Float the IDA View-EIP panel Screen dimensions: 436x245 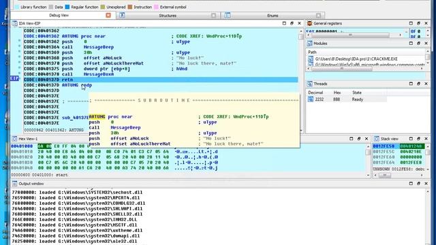point(292,23)
